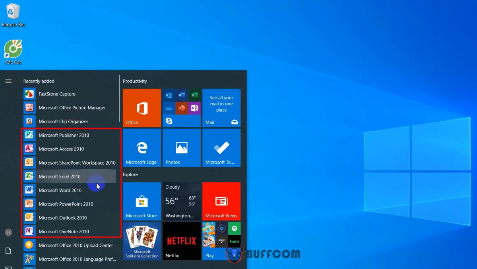The height and width of the screenshot is (269, 477).
Task: Select the Microsoft Office Picture Manager label
Action: 72,108
